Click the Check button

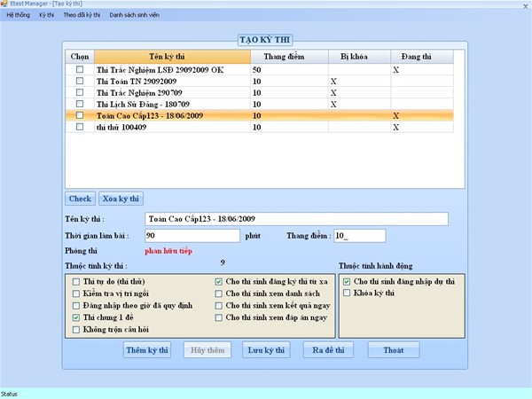coord(80,199)
